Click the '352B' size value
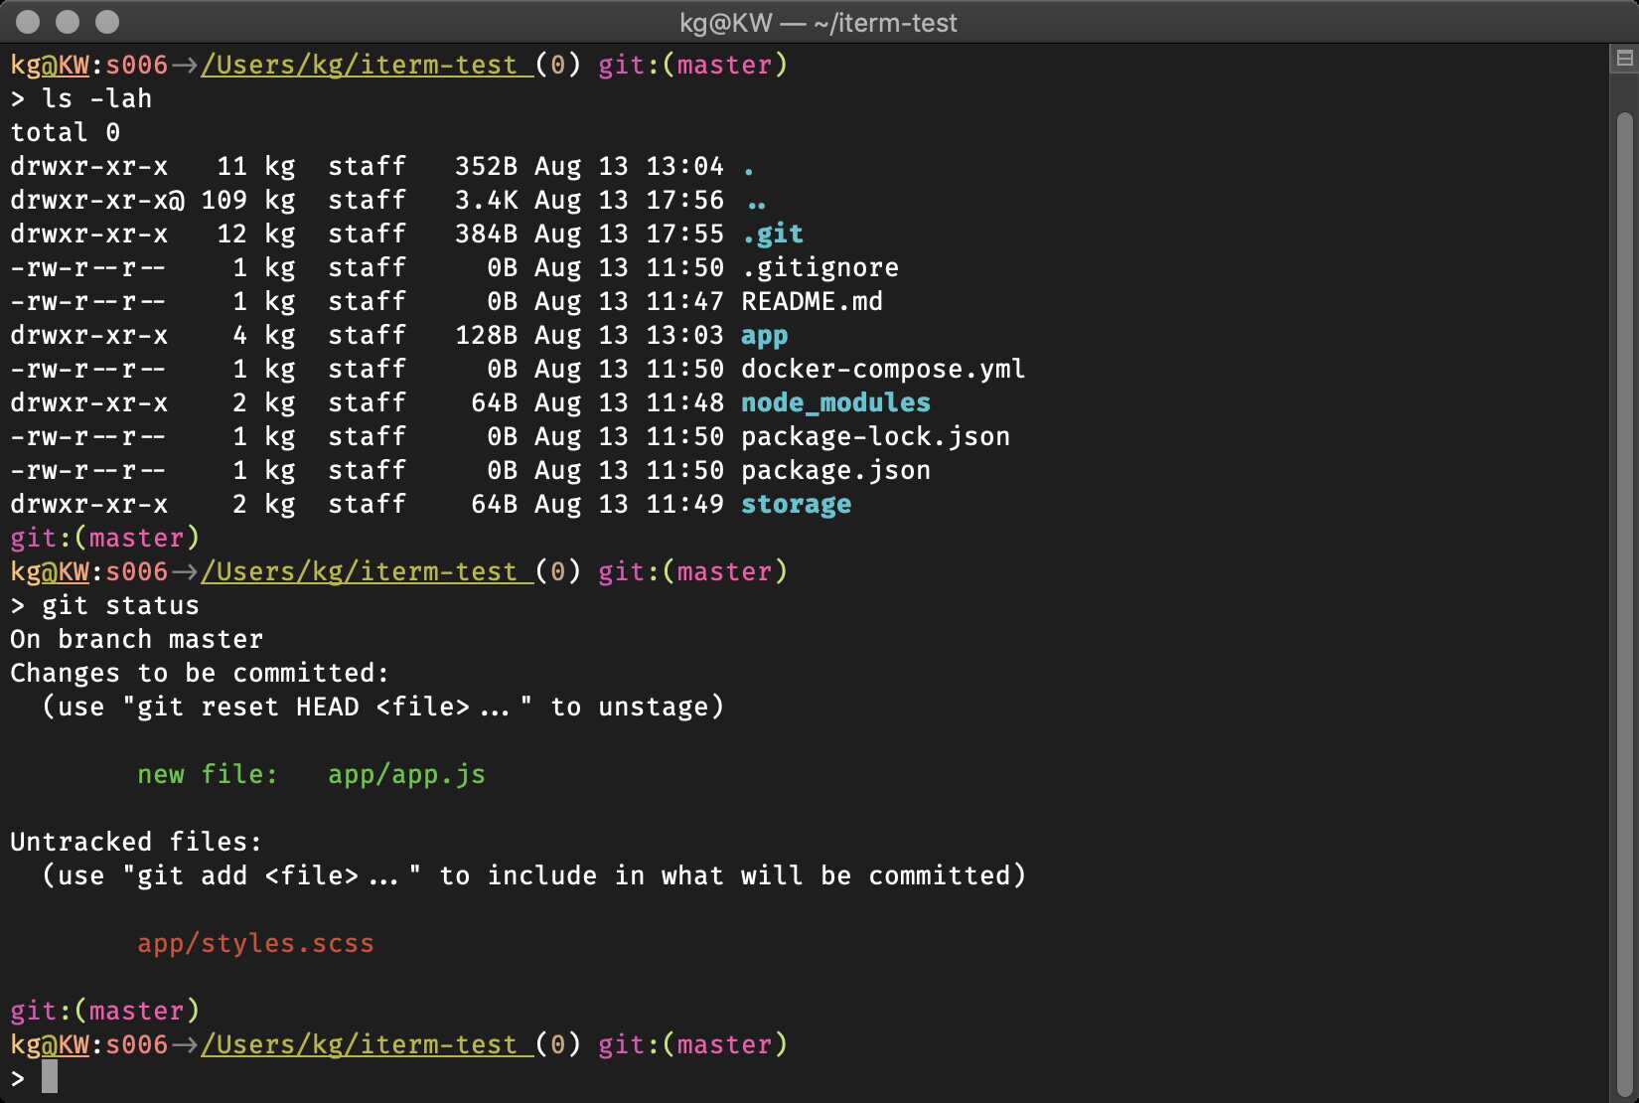Viewport: 1639px width, 1103px height. coord(487,166)
